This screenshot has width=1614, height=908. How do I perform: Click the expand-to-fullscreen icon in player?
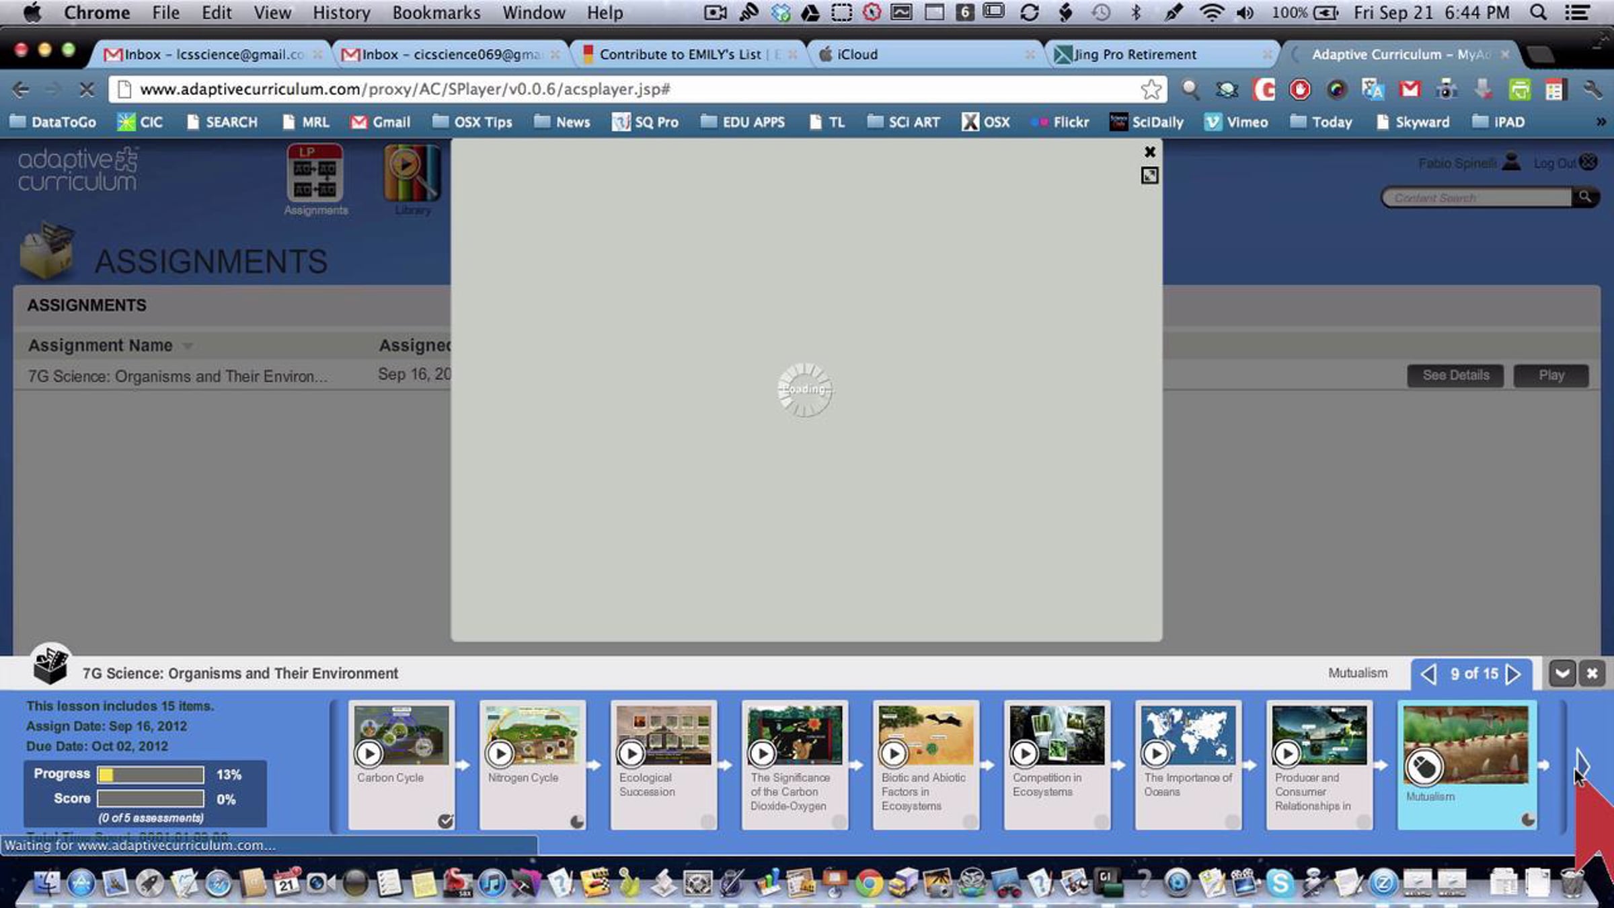tap(1149, 176)
